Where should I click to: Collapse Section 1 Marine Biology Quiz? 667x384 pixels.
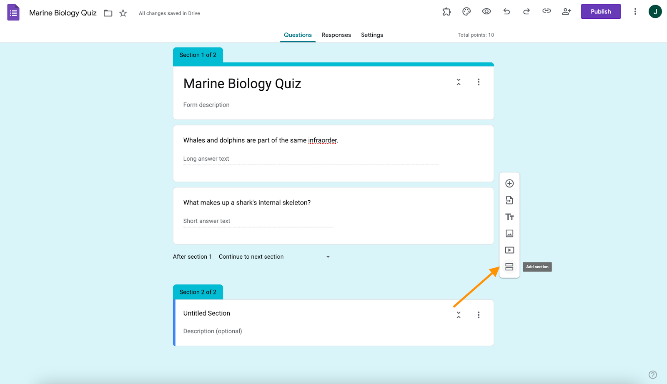[x=459, y=82]
